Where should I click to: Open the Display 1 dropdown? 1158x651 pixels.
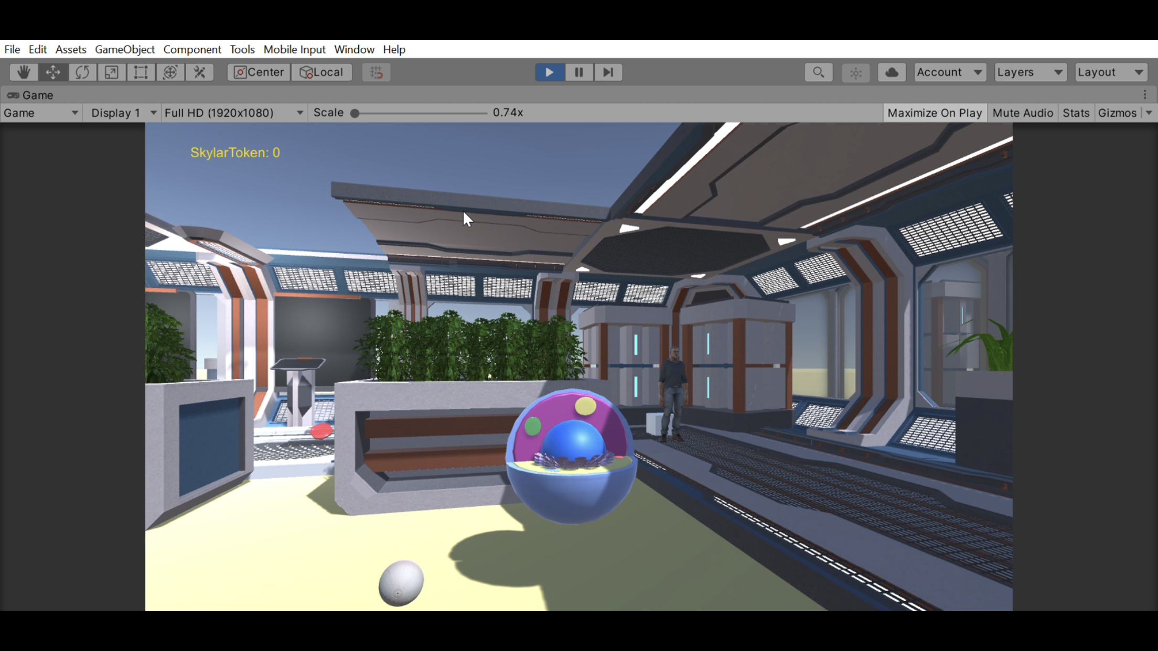123,113
